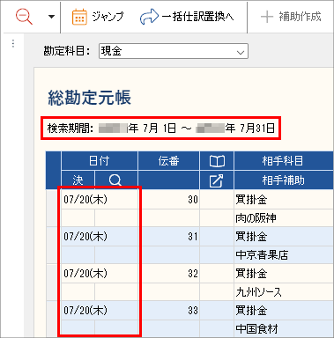Click the 相手補助 column header
This screenshot has height=338, width=334.
(283, 180)
